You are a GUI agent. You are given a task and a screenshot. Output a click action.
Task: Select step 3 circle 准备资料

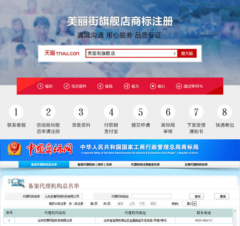pyautogui.click(x=81, y=112)
